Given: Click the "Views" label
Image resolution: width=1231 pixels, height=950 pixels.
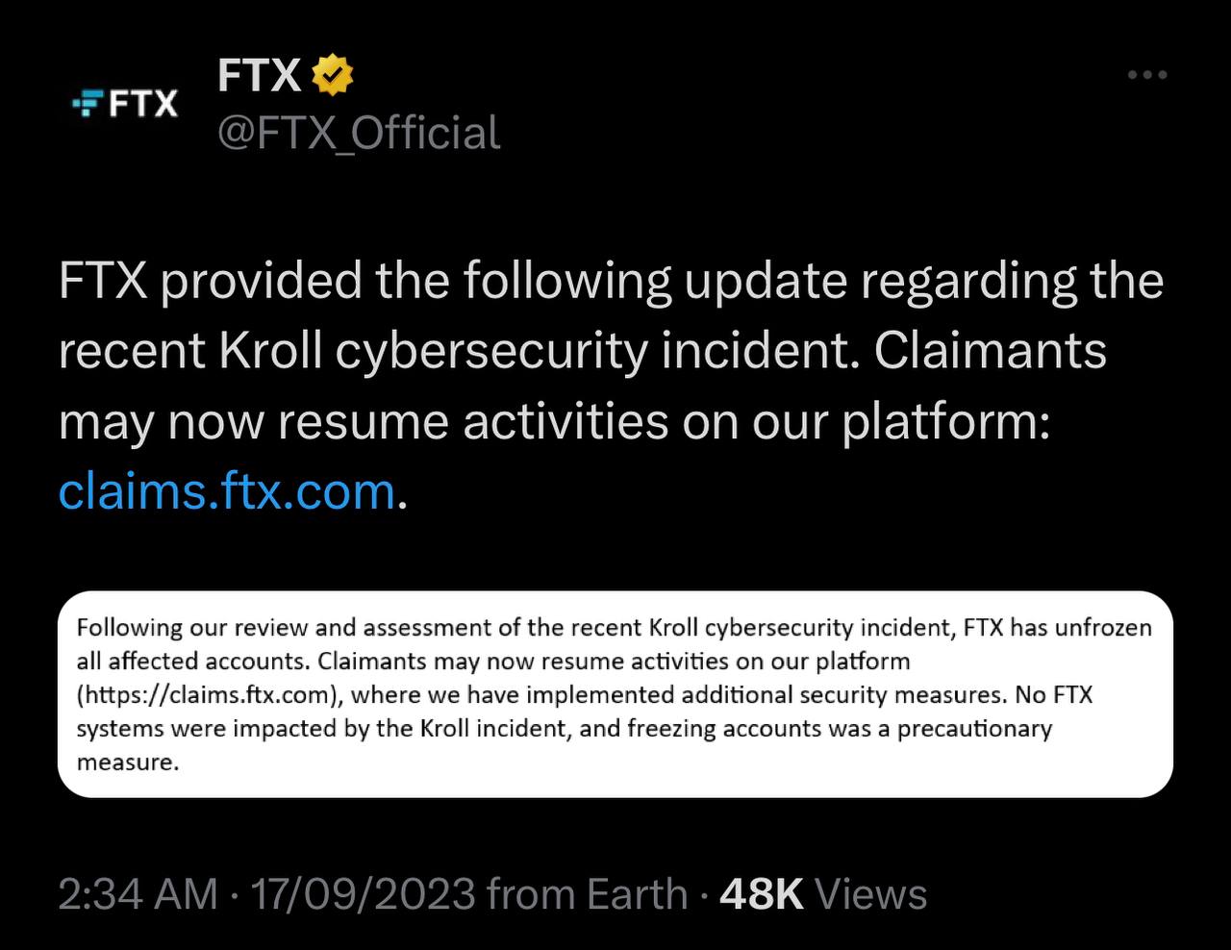Looking at the screenshot, I should click(871, 894).
